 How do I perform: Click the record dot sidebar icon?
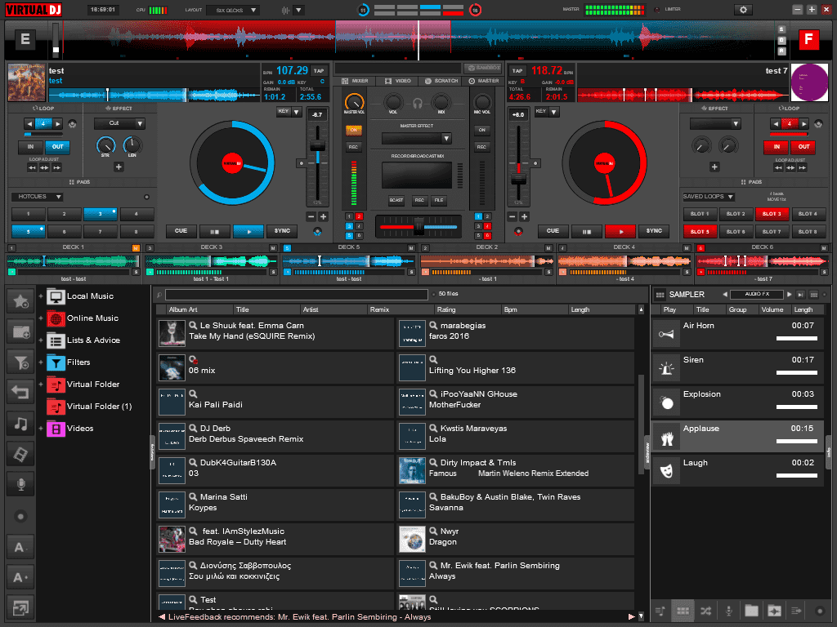pyautogui.click(x=20, y=516)
